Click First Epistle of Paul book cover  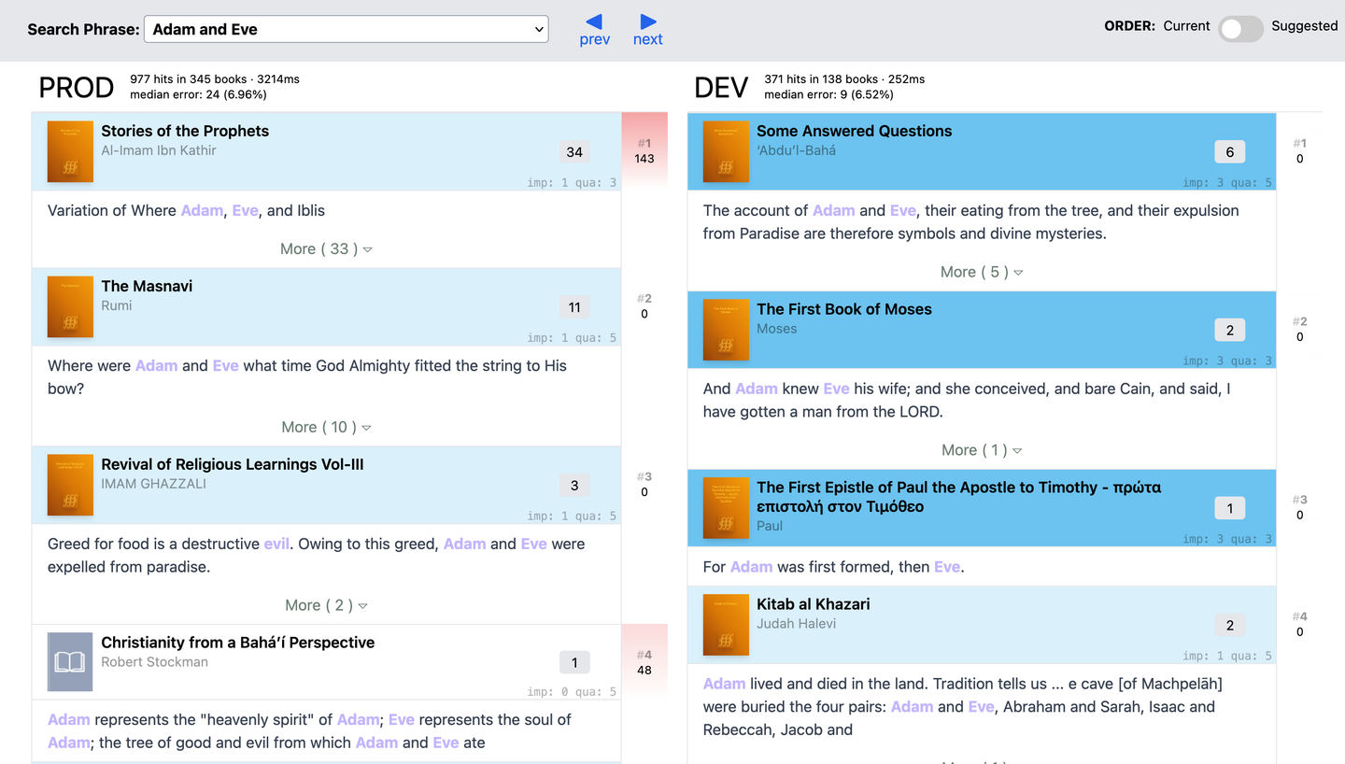726,508
